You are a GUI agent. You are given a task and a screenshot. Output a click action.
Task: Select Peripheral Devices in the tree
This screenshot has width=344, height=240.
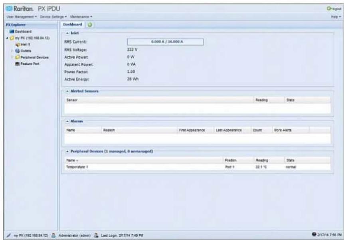click(x=34, y=58)
